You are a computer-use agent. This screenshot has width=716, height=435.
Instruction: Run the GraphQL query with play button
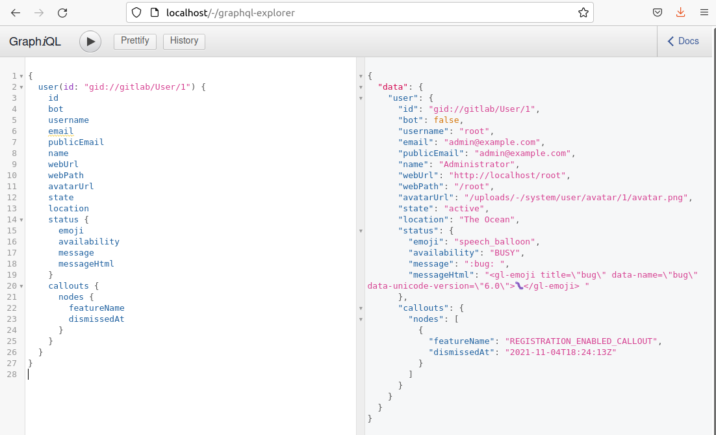[x=90, y=42]
